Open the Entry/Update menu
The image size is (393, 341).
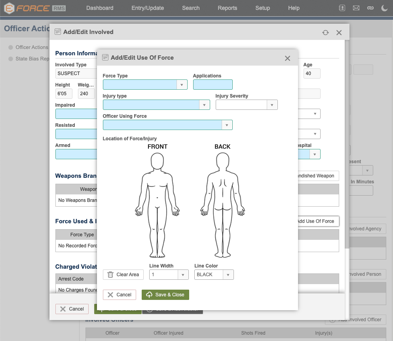(x=148, y=8)
